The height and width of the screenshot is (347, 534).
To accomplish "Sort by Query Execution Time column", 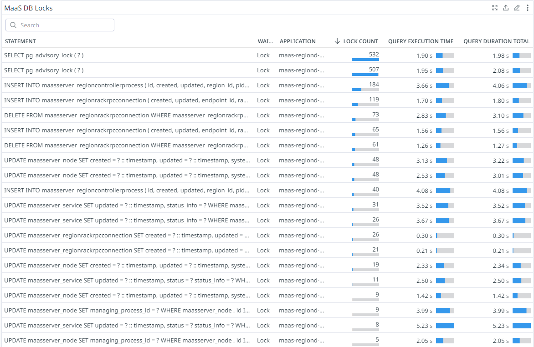I will [x=421, y=41].
